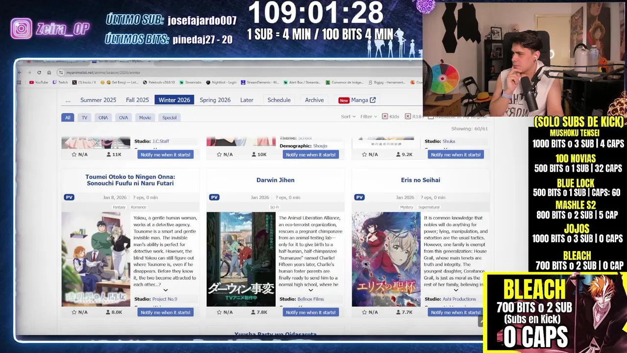Switch to Spring 2026 season
This screenshot has width=627, height=353.
(215, 100)
